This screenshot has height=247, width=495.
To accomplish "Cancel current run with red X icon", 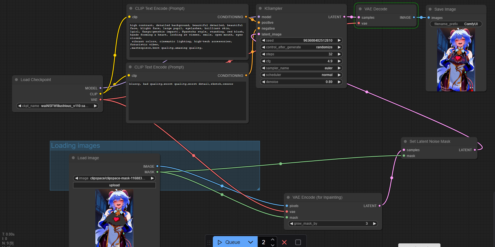I will (x=284, y=242).
